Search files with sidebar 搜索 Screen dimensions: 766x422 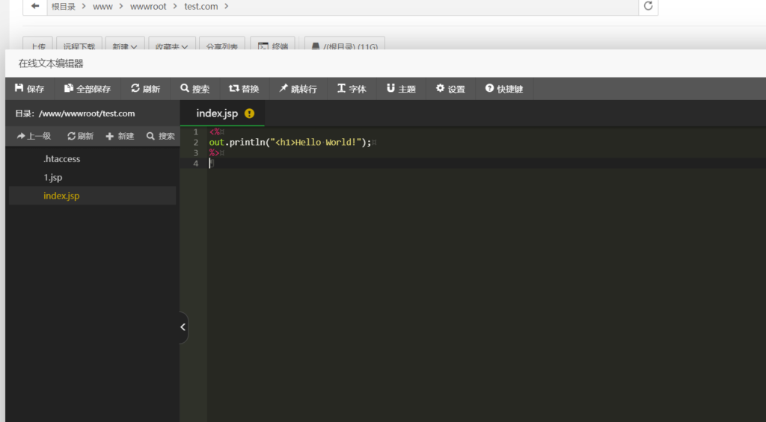pyautogui.click(x=160, y=136)
